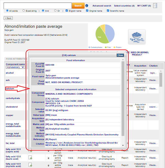Select the Exact string radio option
The image size is (165, 168).
pos(23,11)
